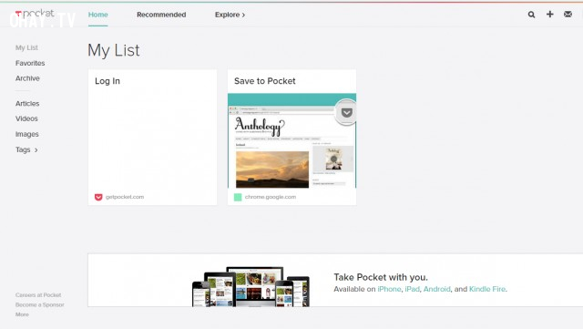Filter by Articles
The height and width of the screenshot is (329, 583).
pos(27,104)
